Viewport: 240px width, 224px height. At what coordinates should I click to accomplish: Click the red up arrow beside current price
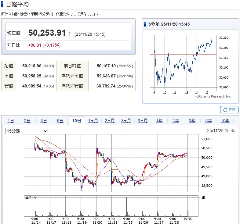(x=70, y=34)
